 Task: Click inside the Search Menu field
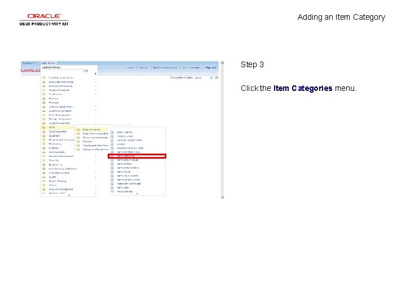coord(62,71)
